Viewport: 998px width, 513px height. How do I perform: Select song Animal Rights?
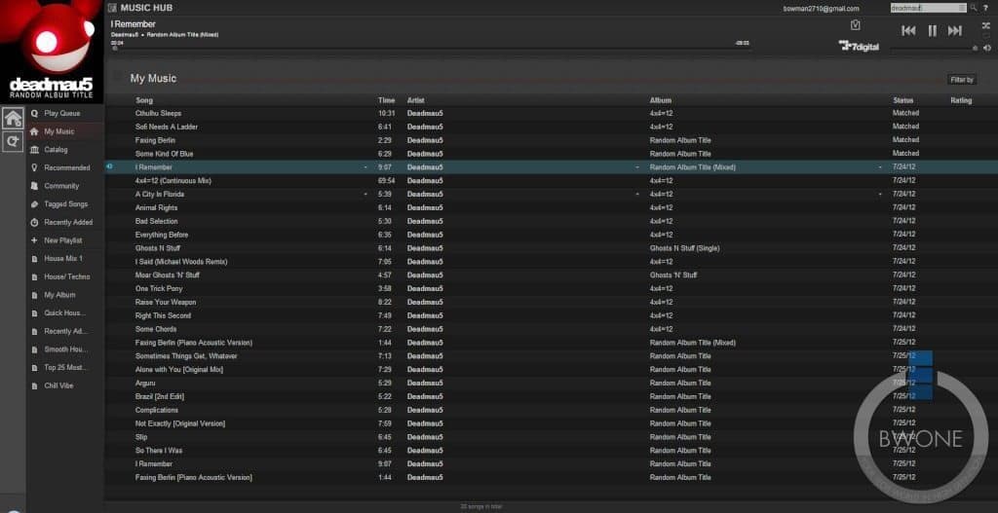pyautogui.click(x=157, y=208)
